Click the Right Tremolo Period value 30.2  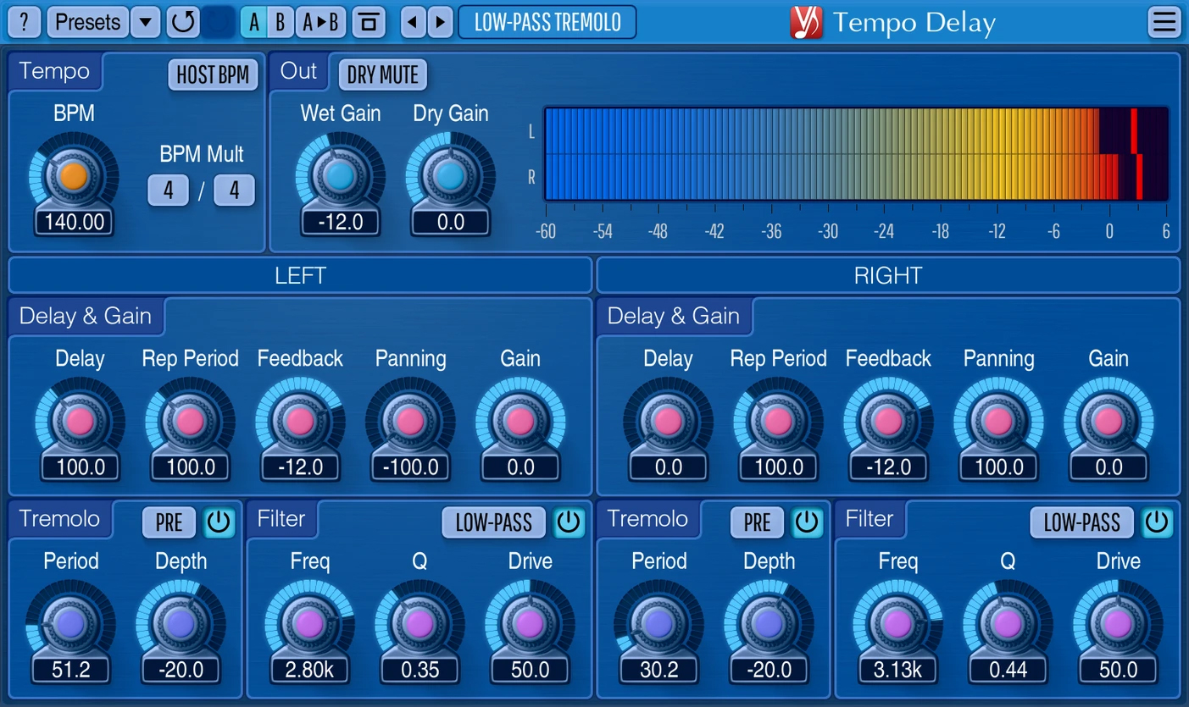click(x=659, y=671)
